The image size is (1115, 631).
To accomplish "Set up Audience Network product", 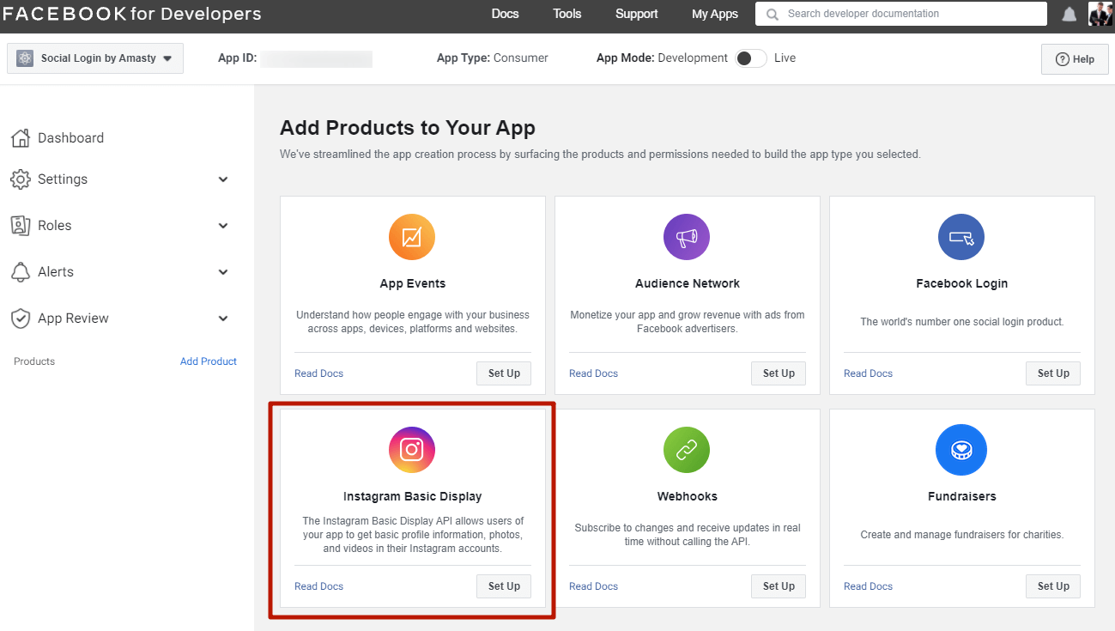I will (x=779, y=373).
